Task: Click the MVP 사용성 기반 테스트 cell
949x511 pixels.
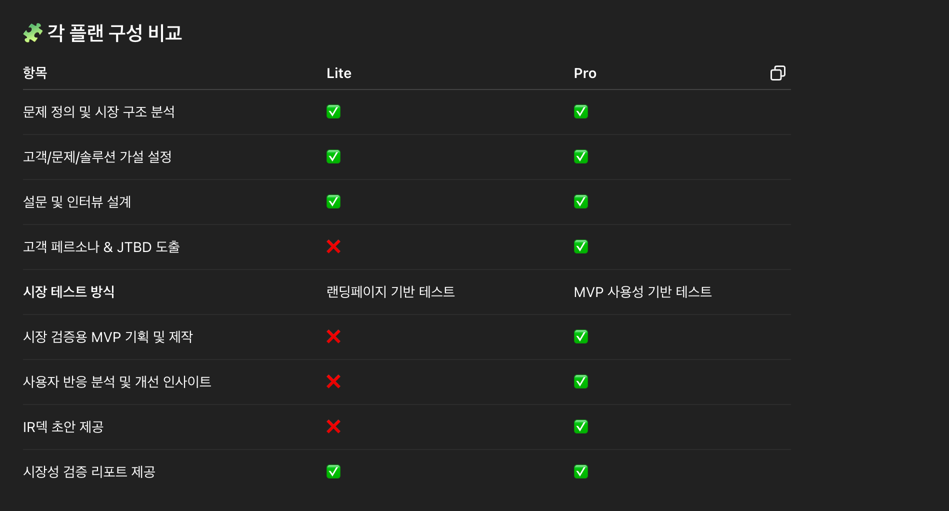Action: pos(642,291)
